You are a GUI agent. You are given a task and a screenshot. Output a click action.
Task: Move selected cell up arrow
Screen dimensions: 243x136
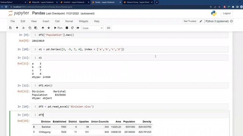click(43, 28)
